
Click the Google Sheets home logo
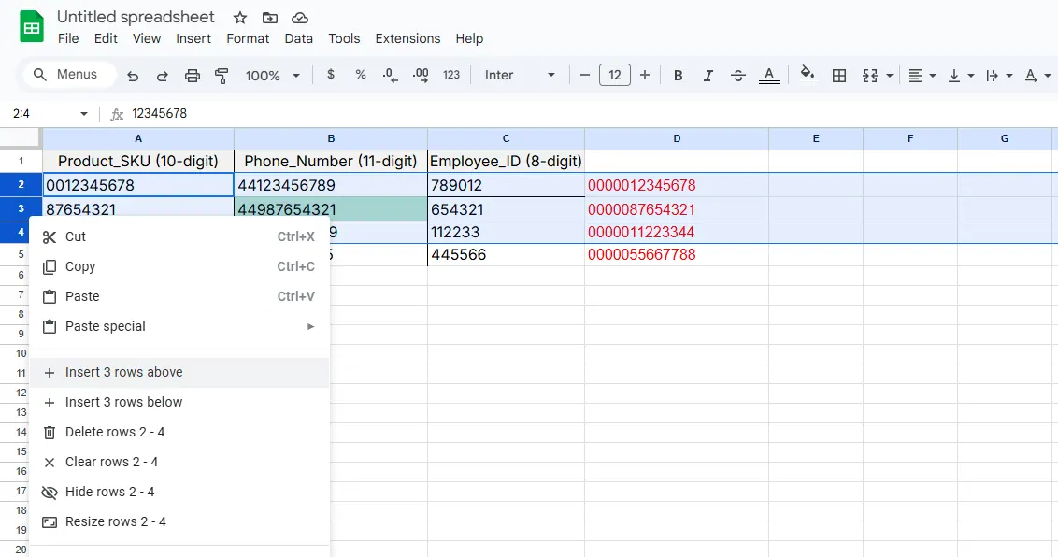tap(32, 26)
